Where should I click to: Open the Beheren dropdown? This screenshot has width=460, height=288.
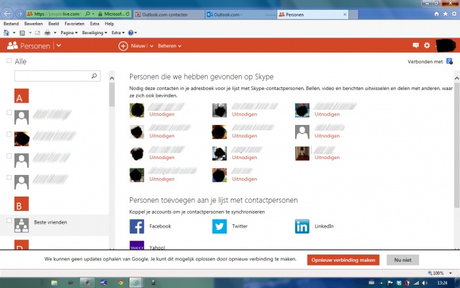tap(170, 46)
